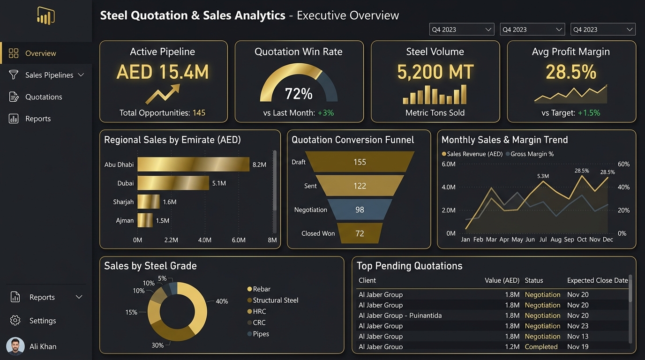Screen dimensions: 645x360
Task: Toggle the Gross Margin % legend item
Action: click(530, 154)
